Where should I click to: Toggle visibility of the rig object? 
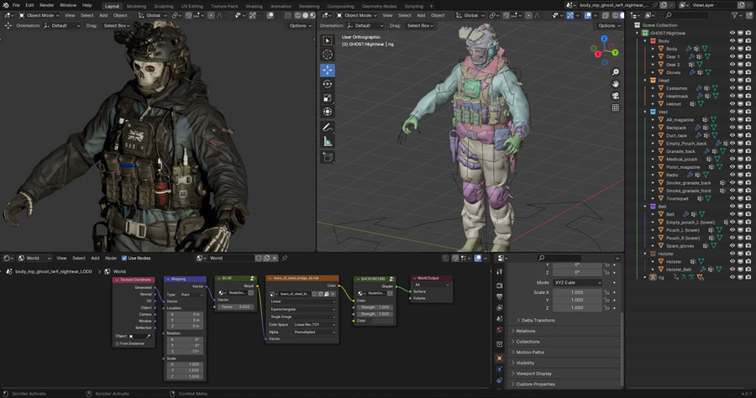click(732, 277)
